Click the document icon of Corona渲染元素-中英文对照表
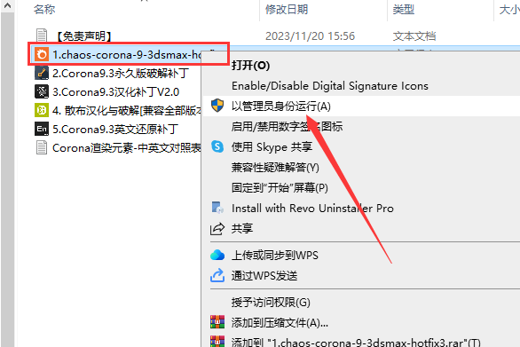This screenshot has width=520, height=347. point(42,147)
